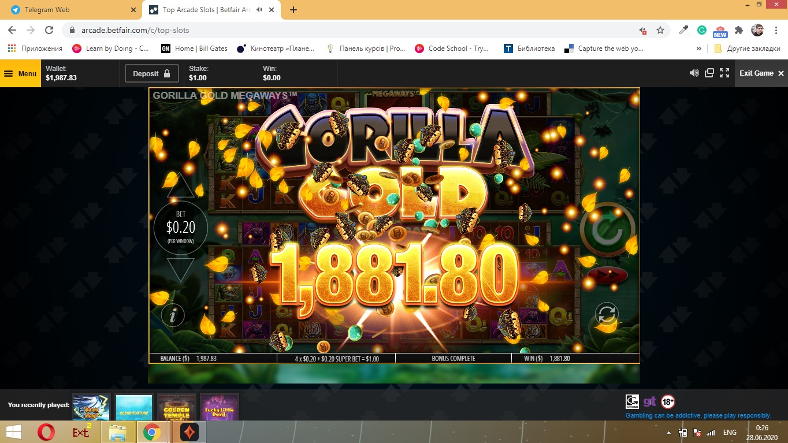The image size is (788, 443).
Task: Open game in a pop-out window
Action: (x=709, y=73)
